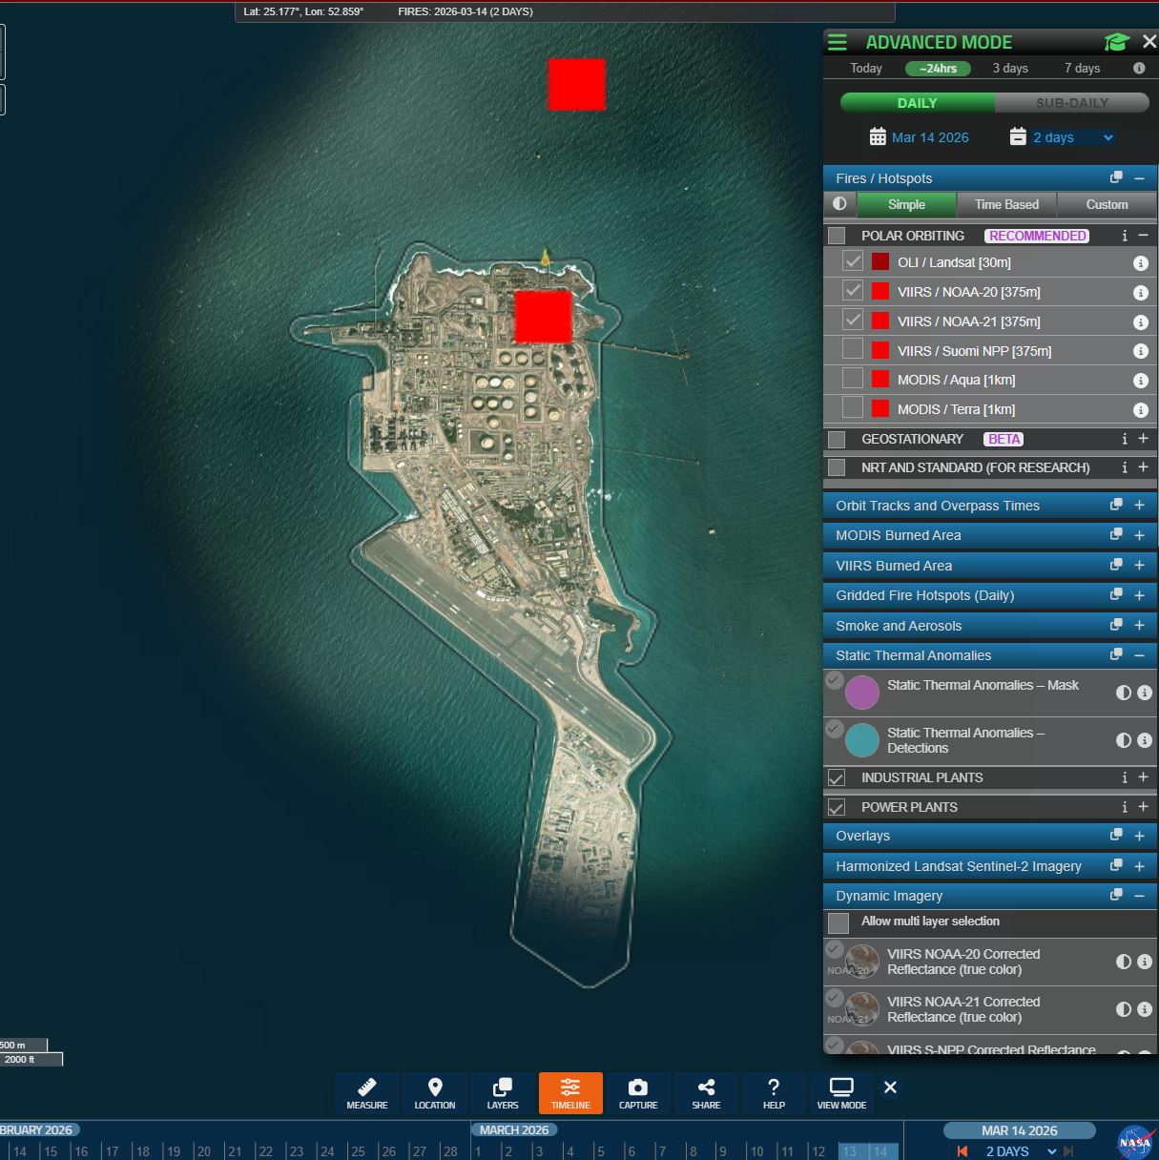Viewport: 1159px width, 1160px height.
Task: Expand the Overlays section
Action: pyautogui.click(x=1139, y=835)
